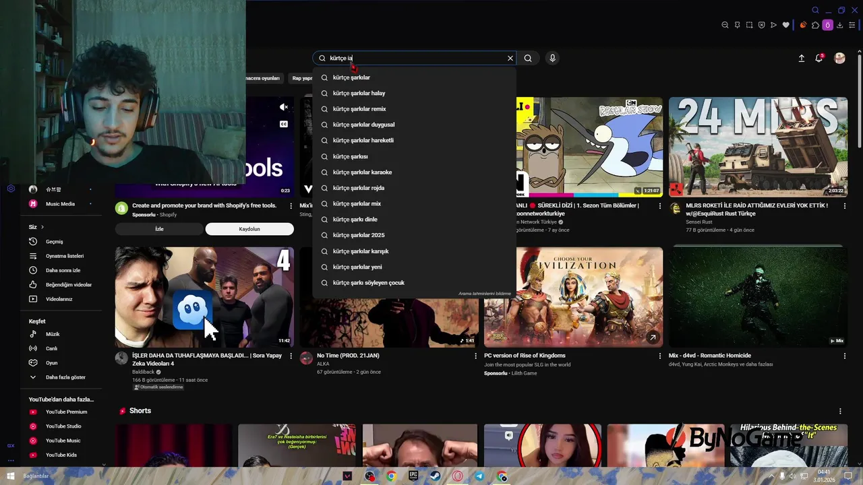The image size is (863, 485).
Task: Click the browser zoom-out magnifier icon
Action: 725,25
